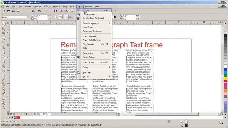Pick the red swatch in the document palette

19,117
